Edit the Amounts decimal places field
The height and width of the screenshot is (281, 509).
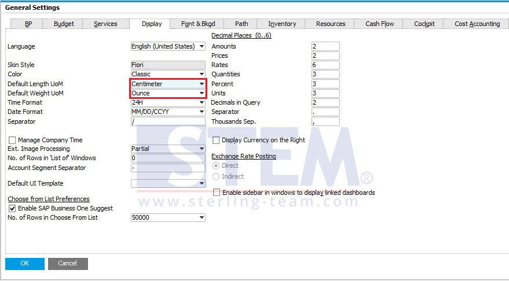325,46
